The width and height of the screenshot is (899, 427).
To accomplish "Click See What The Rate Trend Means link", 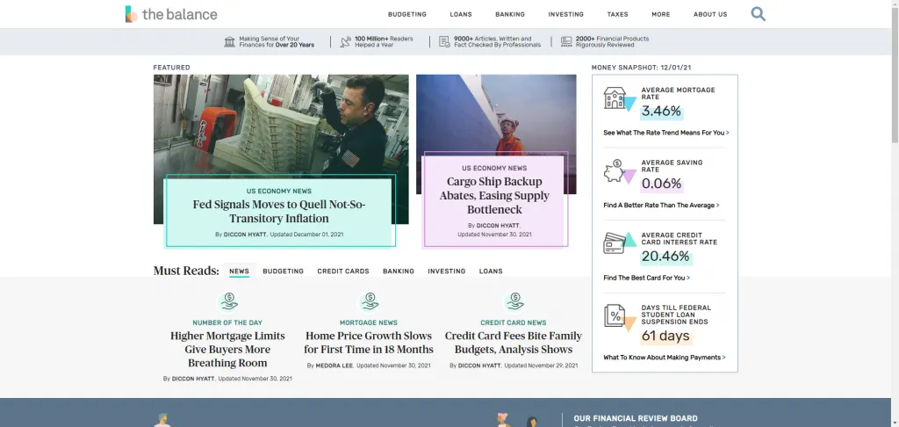I will click(666, 133).
